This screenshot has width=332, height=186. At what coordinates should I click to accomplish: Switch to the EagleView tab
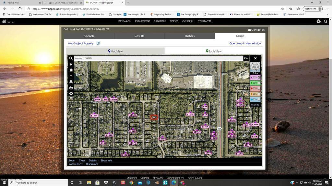[213, 51]
